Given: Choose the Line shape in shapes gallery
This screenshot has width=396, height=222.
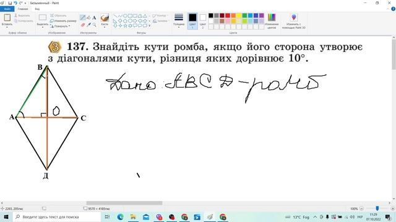Looking at the screenshot, I should click(x=115, y=16).
